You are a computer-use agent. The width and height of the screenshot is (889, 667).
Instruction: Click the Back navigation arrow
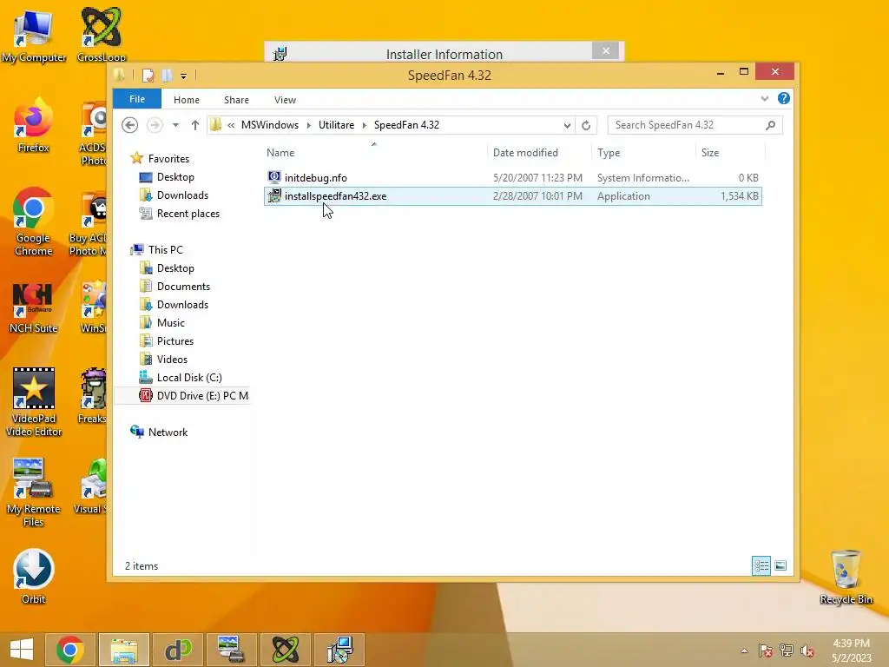click(x=130, y=125)
